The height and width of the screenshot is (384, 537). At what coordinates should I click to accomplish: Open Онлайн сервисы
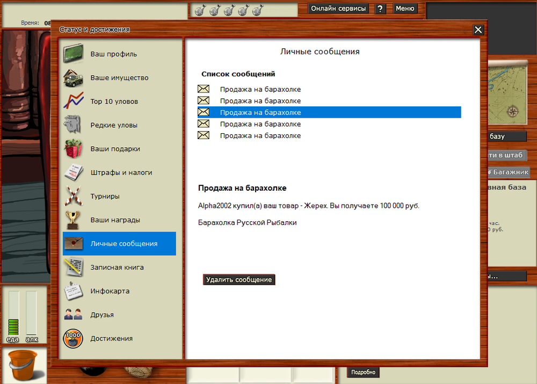point(339,8)
